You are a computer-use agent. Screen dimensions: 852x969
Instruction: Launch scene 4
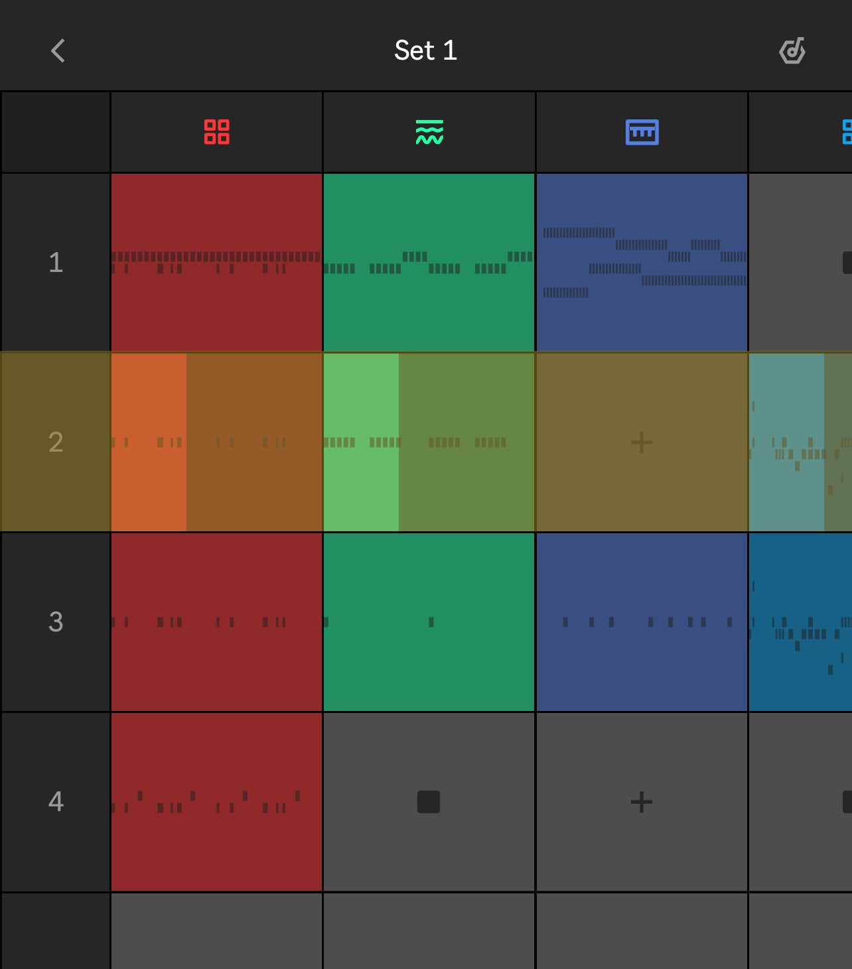tap(56, 802)
